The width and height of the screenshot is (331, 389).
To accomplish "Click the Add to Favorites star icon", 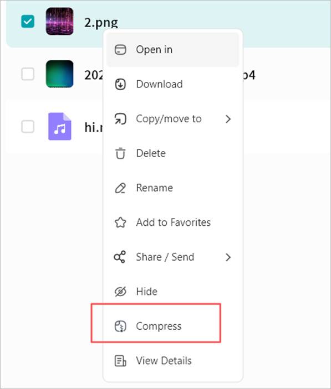I will pyautogui.click(x=120, y=222).
